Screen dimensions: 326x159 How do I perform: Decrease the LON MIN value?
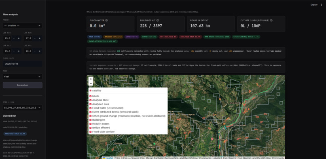pyautogui.click(x=14, y=38)
